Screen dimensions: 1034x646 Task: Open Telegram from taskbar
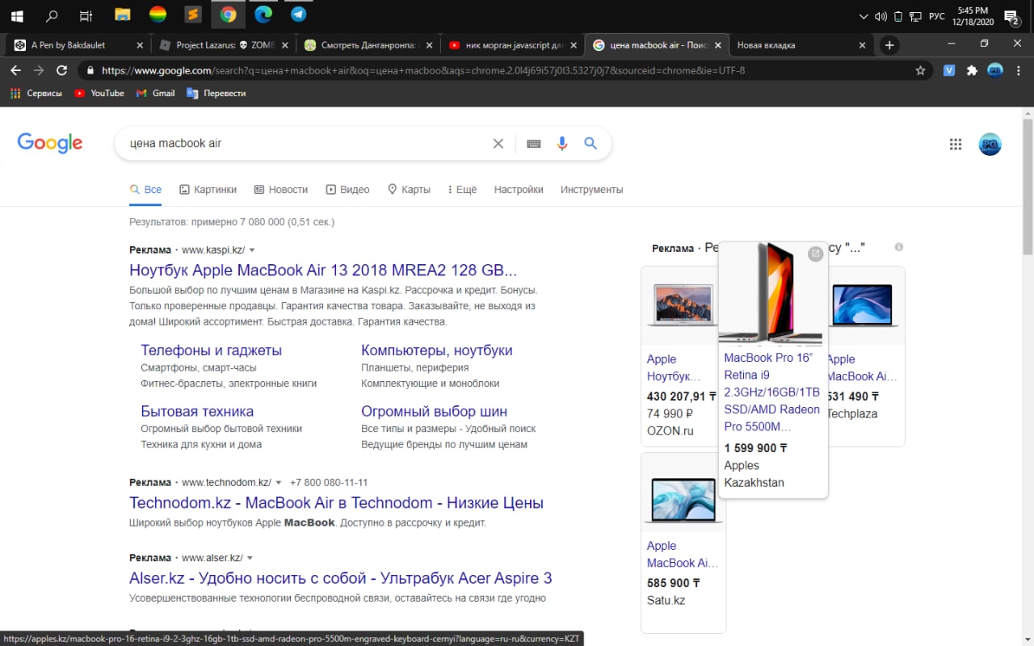point(298,15)
